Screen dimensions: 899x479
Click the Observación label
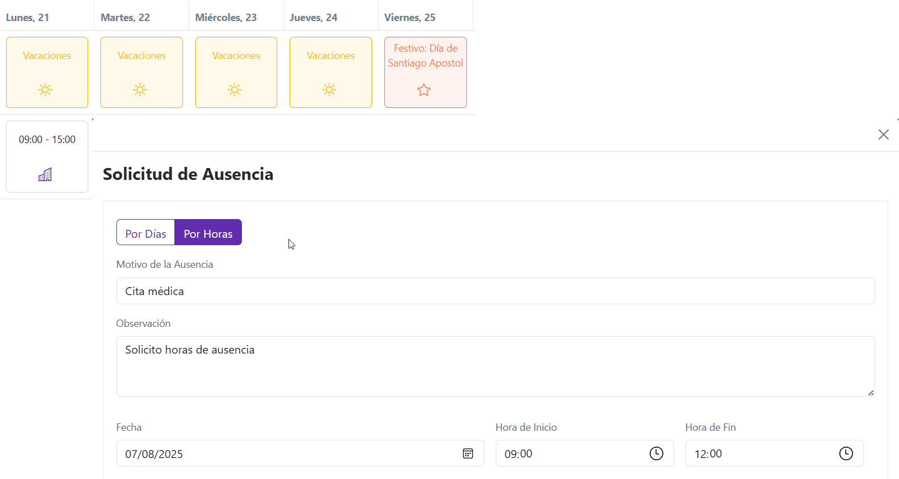coord(143,323)
